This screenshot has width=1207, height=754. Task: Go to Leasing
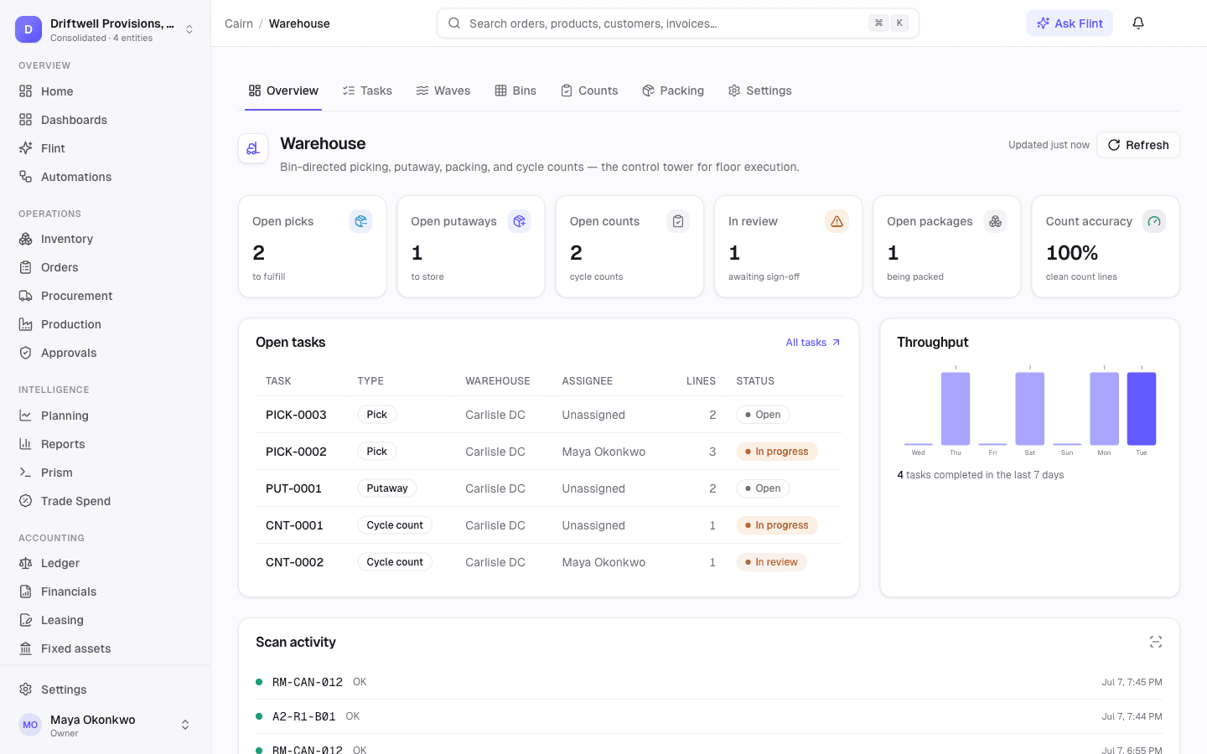pyautogui.click(x=105, y=620)
